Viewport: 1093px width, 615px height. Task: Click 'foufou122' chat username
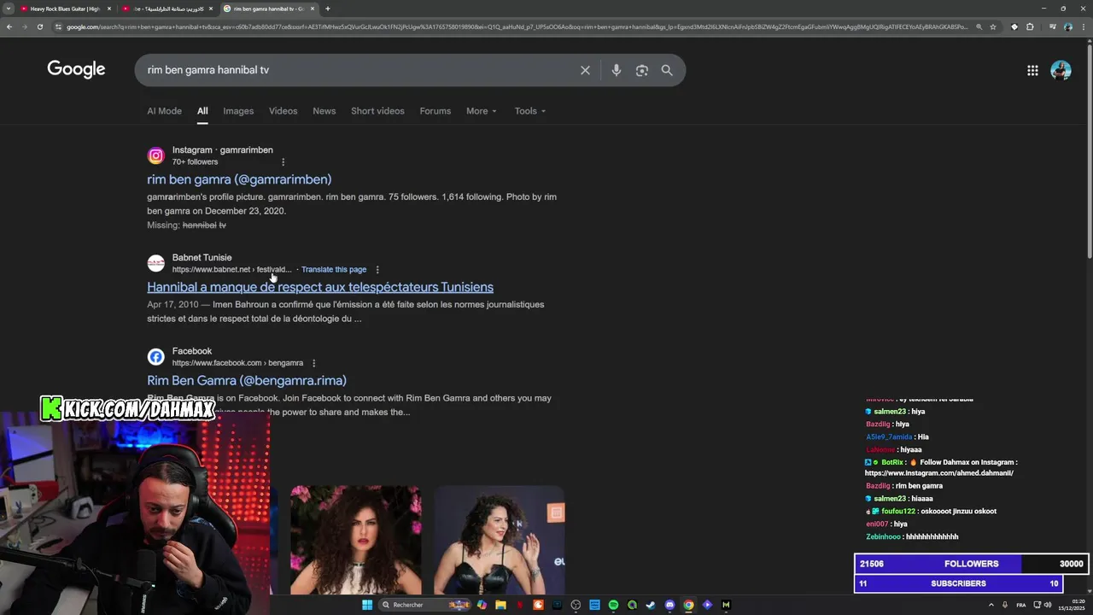(898, 512)
